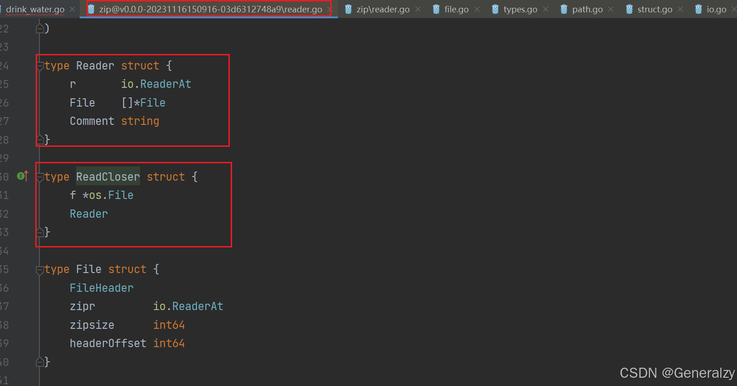Click the io.ReaderAt type in Reader struct
This screenshot has height=386, width=737.
[156, 84]
